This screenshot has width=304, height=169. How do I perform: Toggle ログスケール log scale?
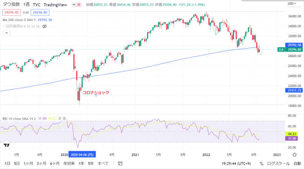coord(279,164)
